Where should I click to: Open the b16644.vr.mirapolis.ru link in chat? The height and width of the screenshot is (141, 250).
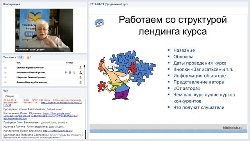pyautogui.click(x=61, y=103)
